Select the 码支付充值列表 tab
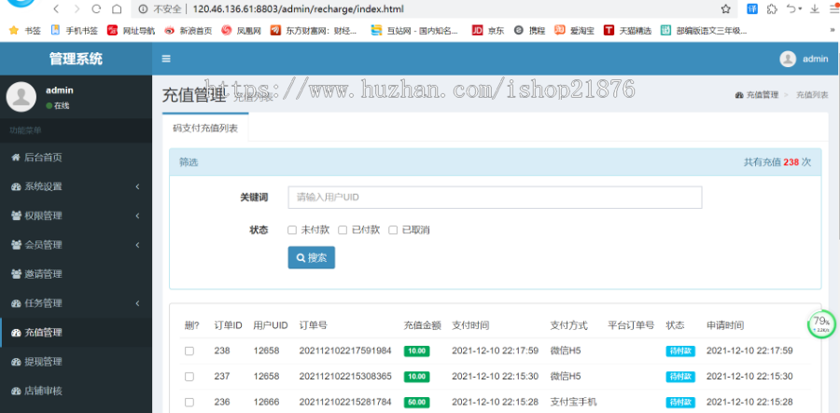 pos(205,128)
